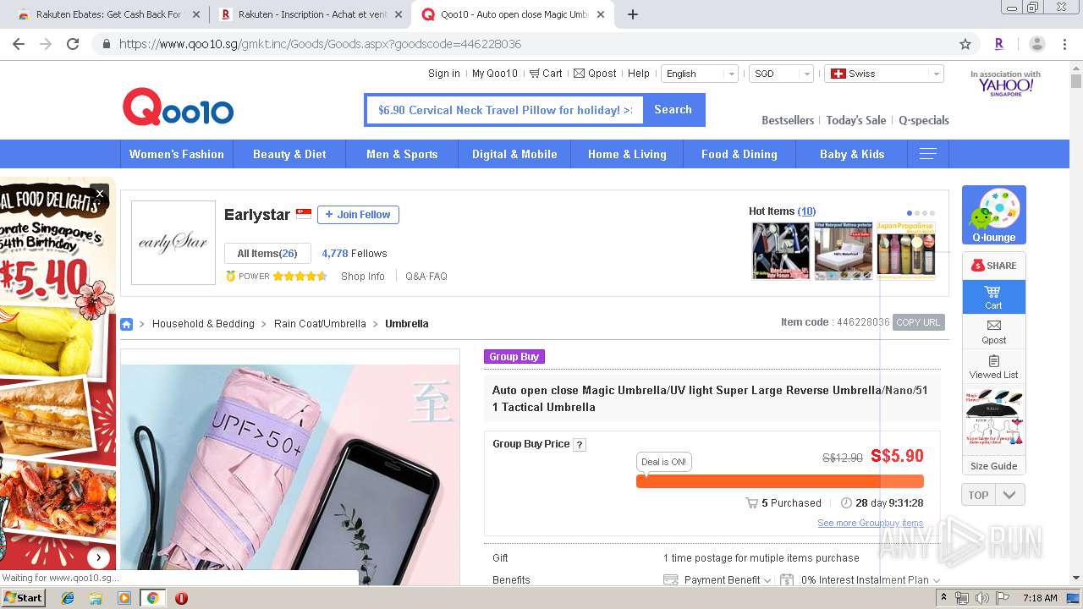Open the shower head hot item thumbnail
The image size is (1083, 609).
(781, 251)
